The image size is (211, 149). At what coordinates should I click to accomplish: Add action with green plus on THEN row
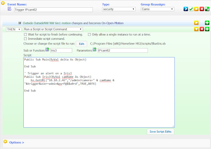point(207,29)
